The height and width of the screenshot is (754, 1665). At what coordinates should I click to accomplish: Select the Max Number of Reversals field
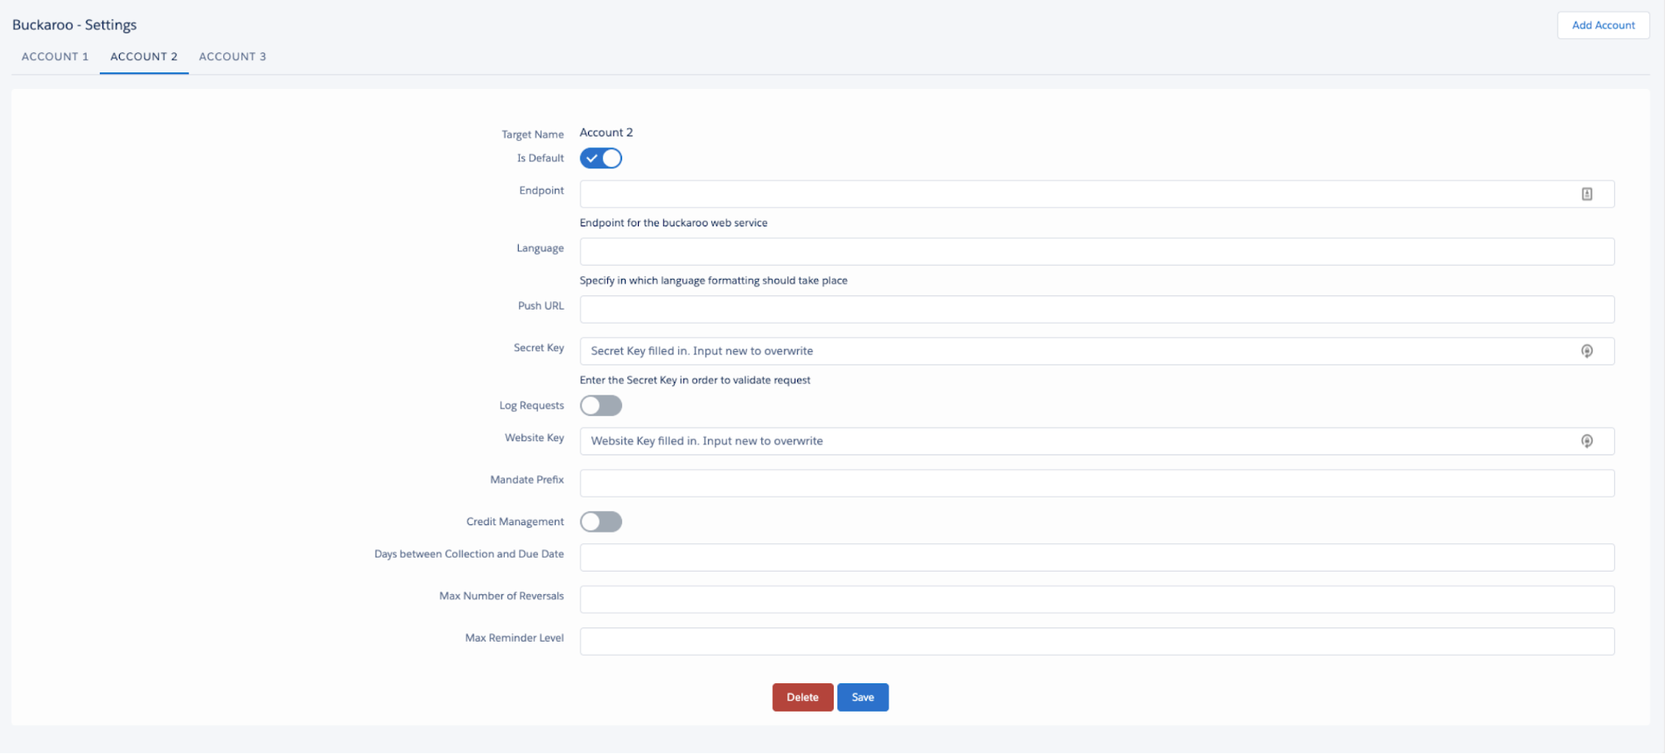pos(1096,599)
